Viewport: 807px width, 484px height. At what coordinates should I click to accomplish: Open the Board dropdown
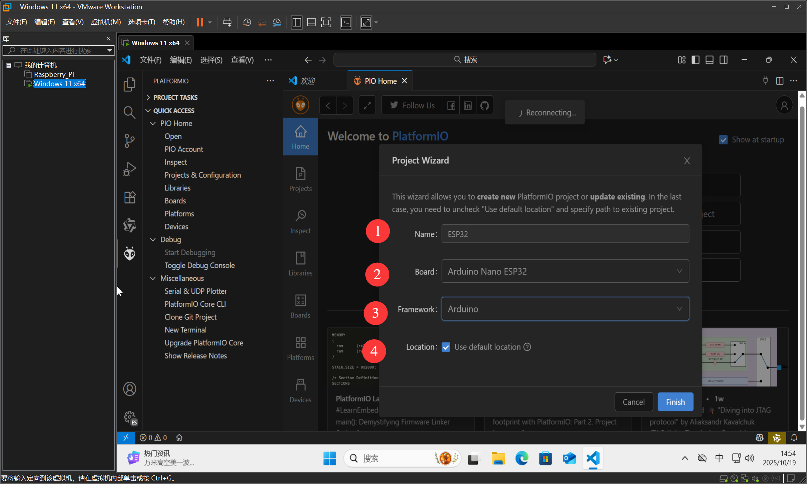click(x=565, y=271)
